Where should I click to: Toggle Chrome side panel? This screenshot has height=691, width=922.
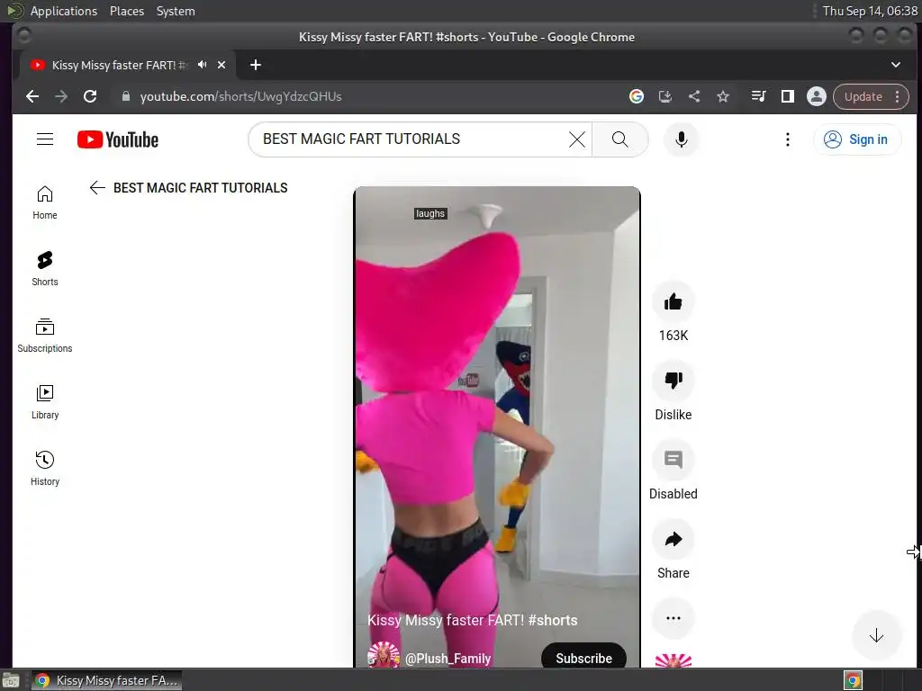(787, 96)
